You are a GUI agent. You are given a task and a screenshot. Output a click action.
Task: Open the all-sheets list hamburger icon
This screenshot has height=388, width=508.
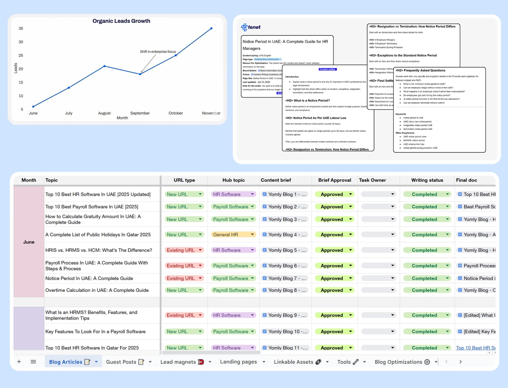coord(33,362)
